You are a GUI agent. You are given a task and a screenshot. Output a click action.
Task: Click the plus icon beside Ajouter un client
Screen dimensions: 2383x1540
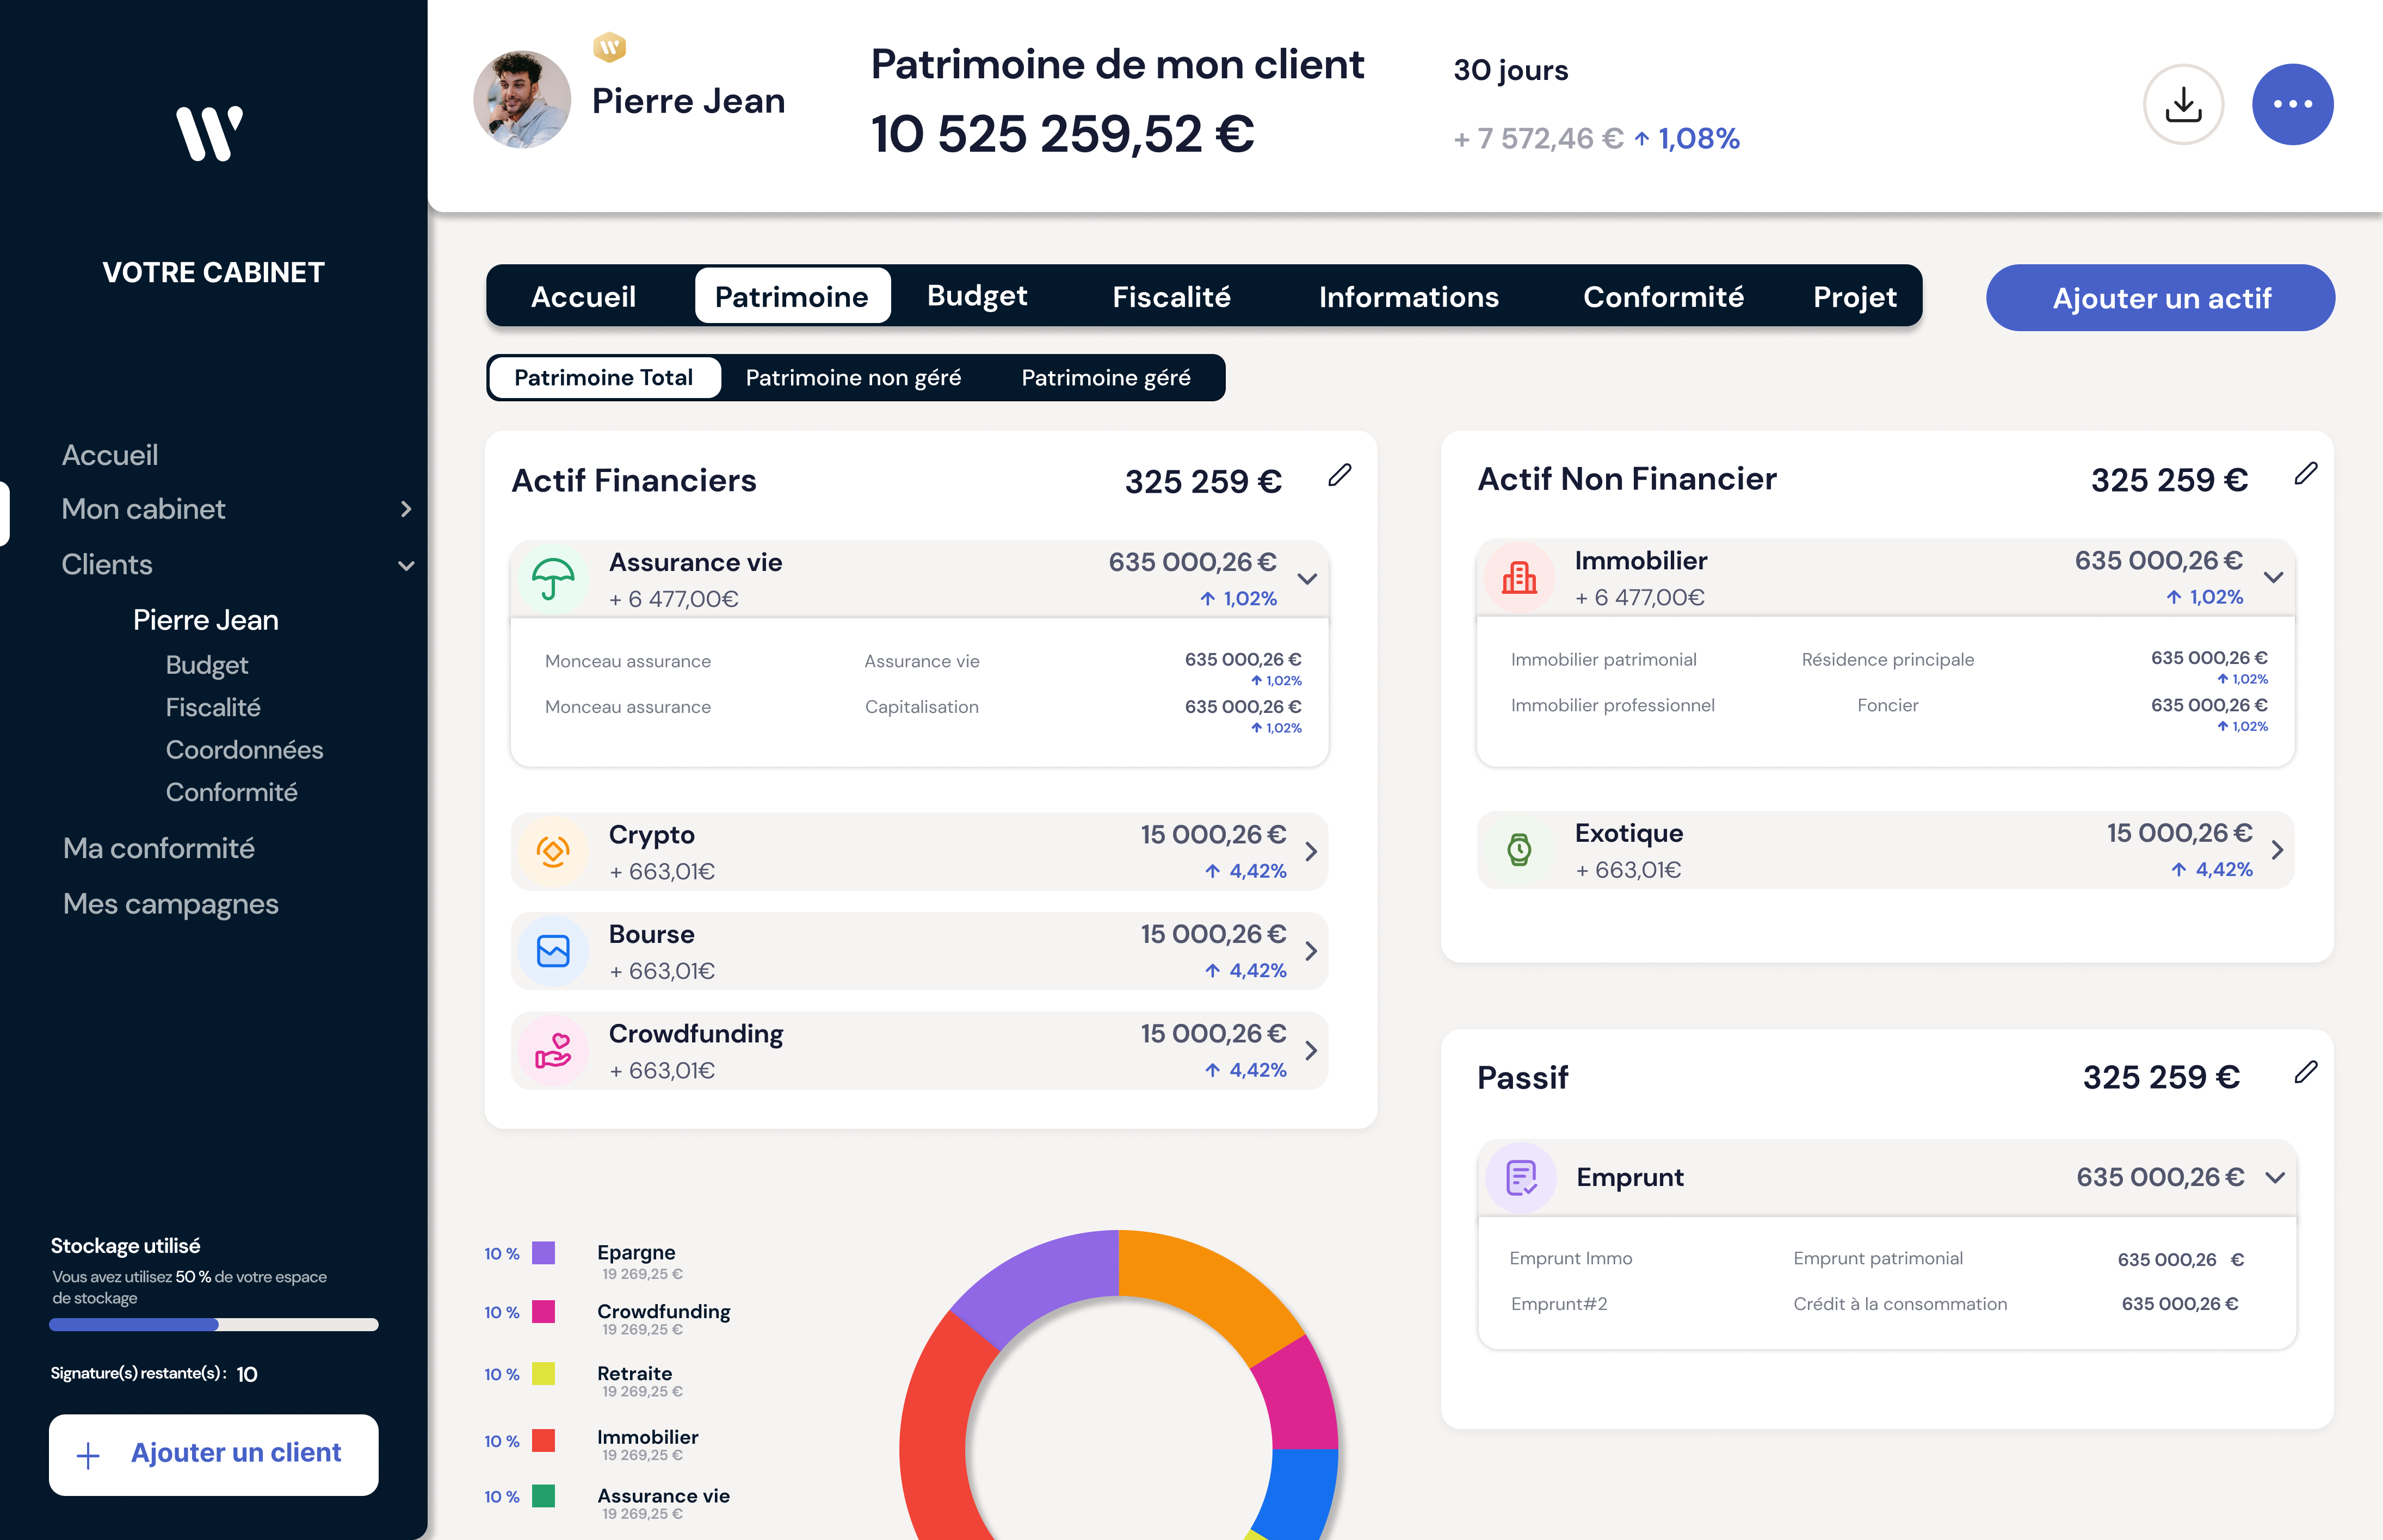tap(88, 1455)
